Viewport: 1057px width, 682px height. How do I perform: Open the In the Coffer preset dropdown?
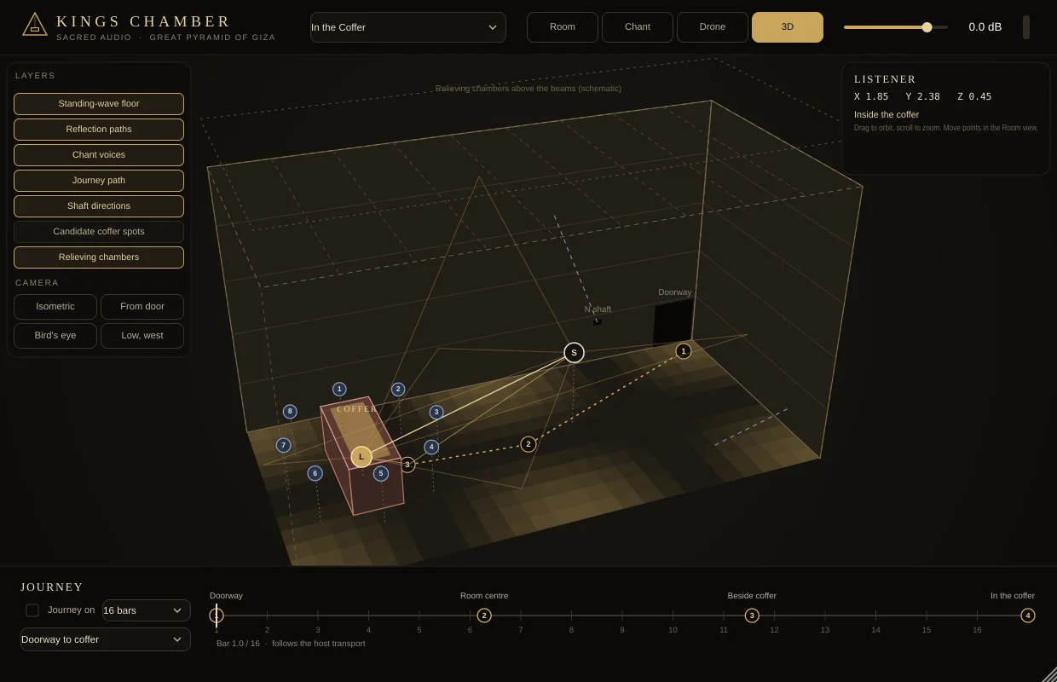click(x=407, y=27)
